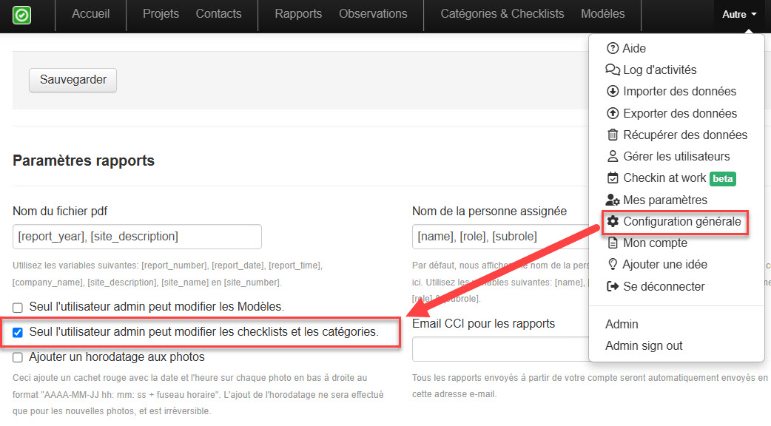The height and width of the screenshot is (426, 771).
Task: Click the green checkmark app logo
Action: point(21,15)
